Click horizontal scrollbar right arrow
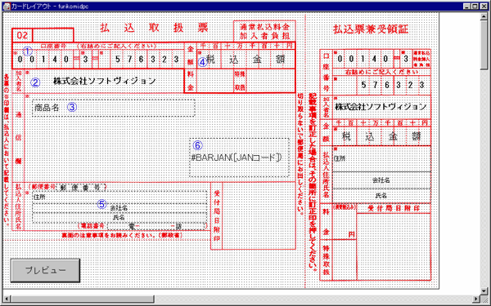The image size is (491, 306). pyautogui.click(x=476, y=299)
